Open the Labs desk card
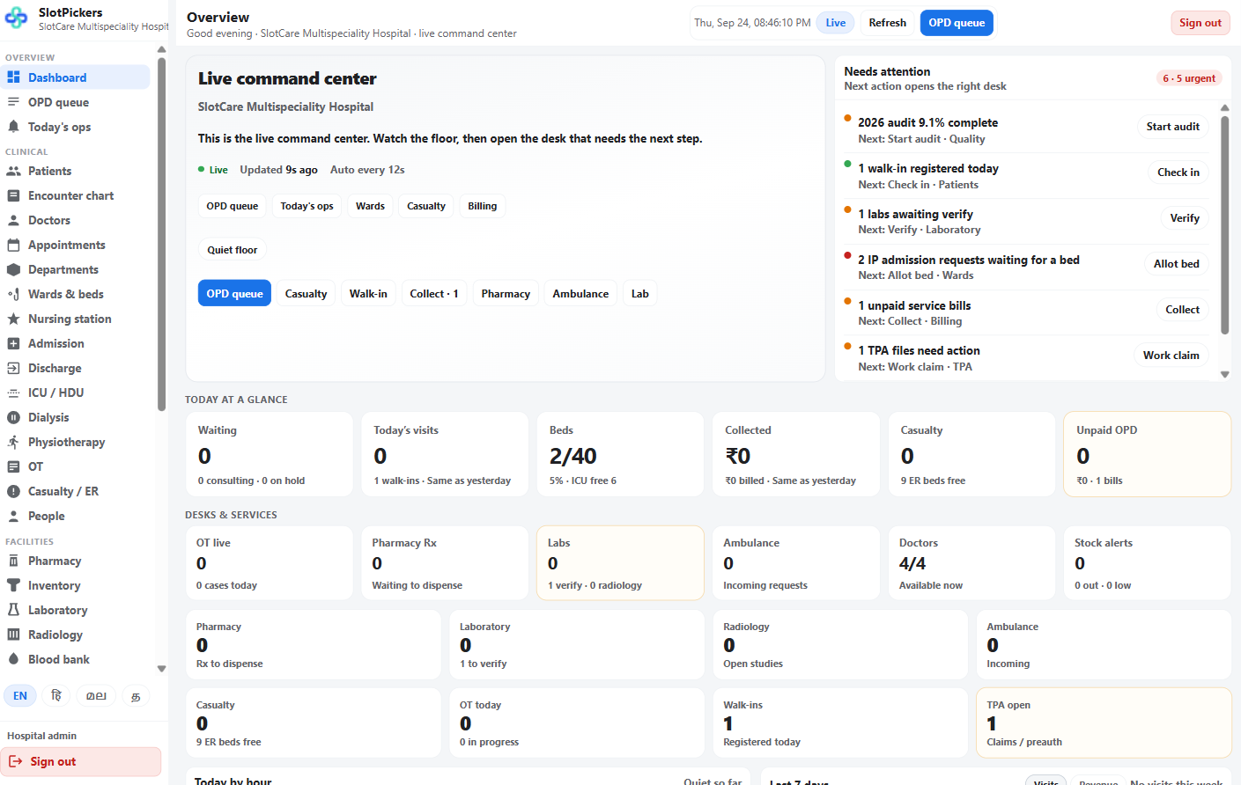This screenshot has height=785, width=1241. click(620, 563)
